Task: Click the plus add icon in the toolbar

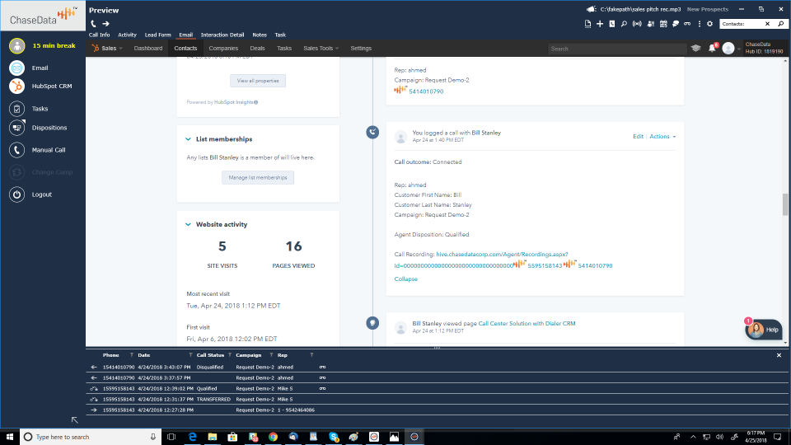Action: coord(600,24)
